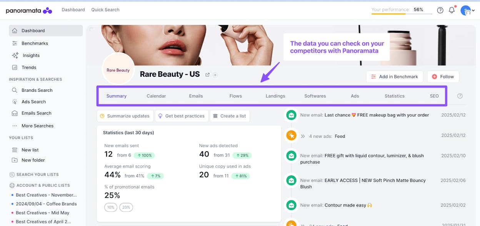
Task: Open the external link icon beside Rare Beauty - US
Action: point(207,75)
